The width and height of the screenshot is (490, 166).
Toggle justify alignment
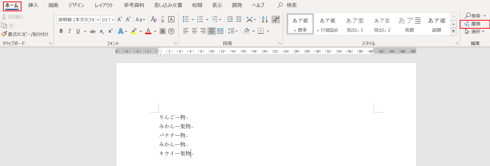pos(212,31)
